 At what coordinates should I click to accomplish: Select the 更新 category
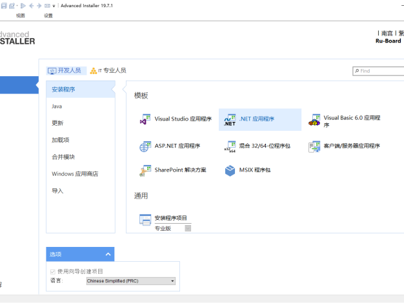pos(81,123)
